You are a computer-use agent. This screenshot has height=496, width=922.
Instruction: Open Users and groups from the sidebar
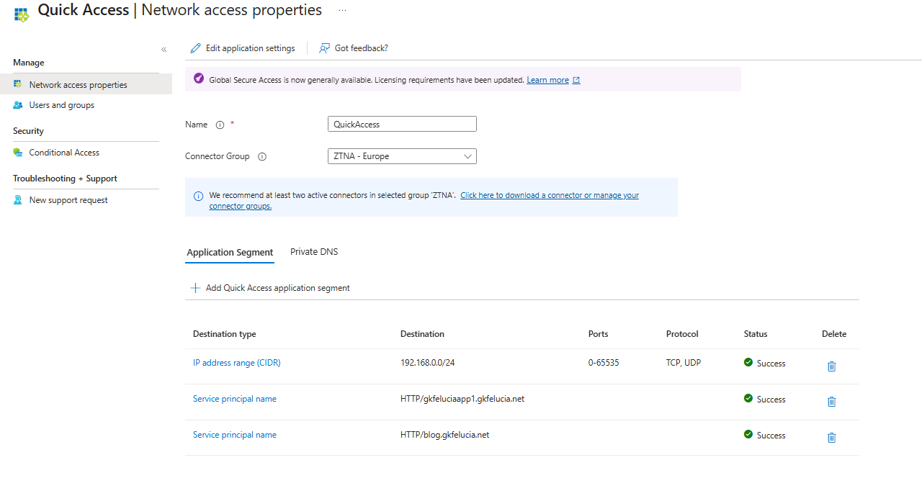click(63, 104)
